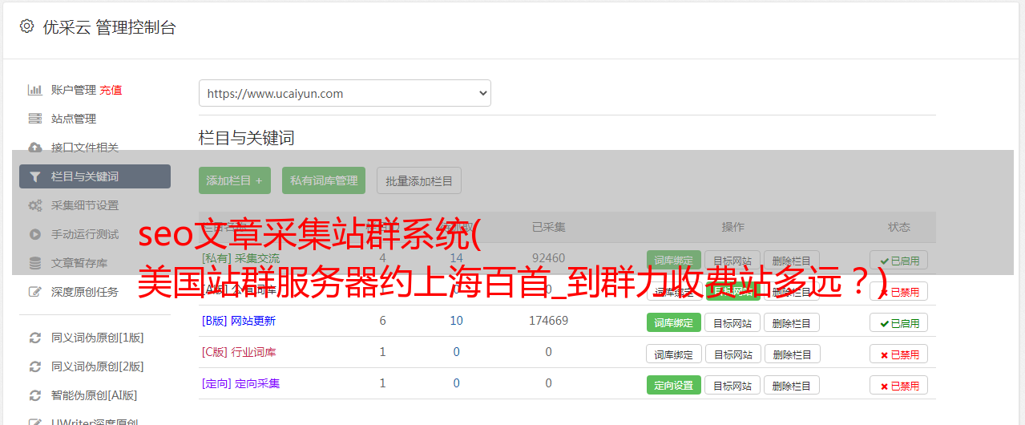This screenshot has width=1025, height=425.
Task: Click the 已采集 column header
Action: click(x=548, y=227)
